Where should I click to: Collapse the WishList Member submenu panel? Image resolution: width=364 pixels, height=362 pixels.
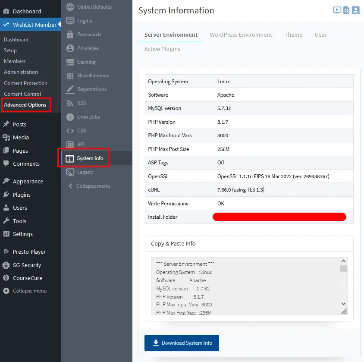[x=89, y=186]
